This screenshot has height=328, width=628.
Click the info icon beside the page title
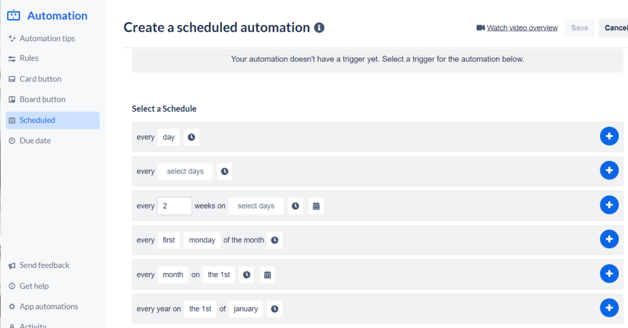click(x=319, y=28)
